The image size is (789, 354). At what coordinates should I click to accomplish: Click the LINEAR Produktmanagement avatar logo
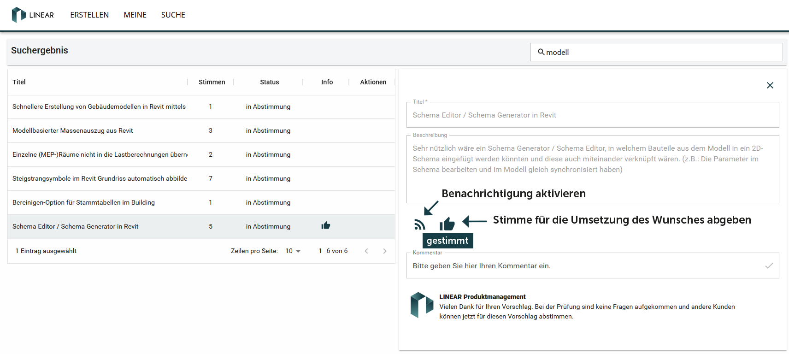[x=422, y=305]
